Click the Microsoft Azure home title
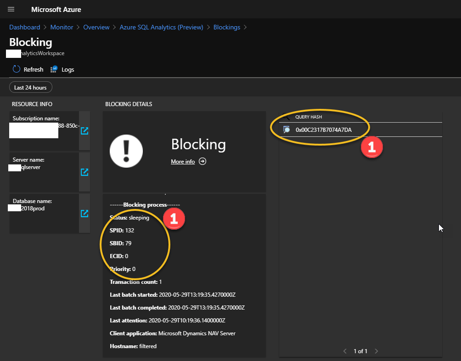This screenshot has width=461, height=361. [x=56, y=9]
